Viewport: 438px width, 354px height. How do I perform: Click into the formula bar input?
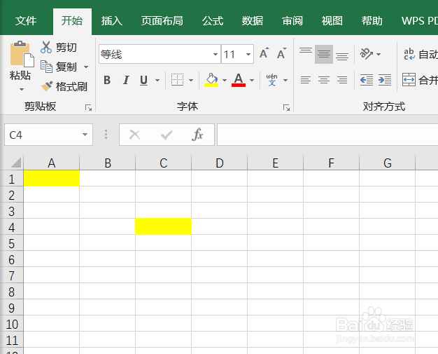327,135
